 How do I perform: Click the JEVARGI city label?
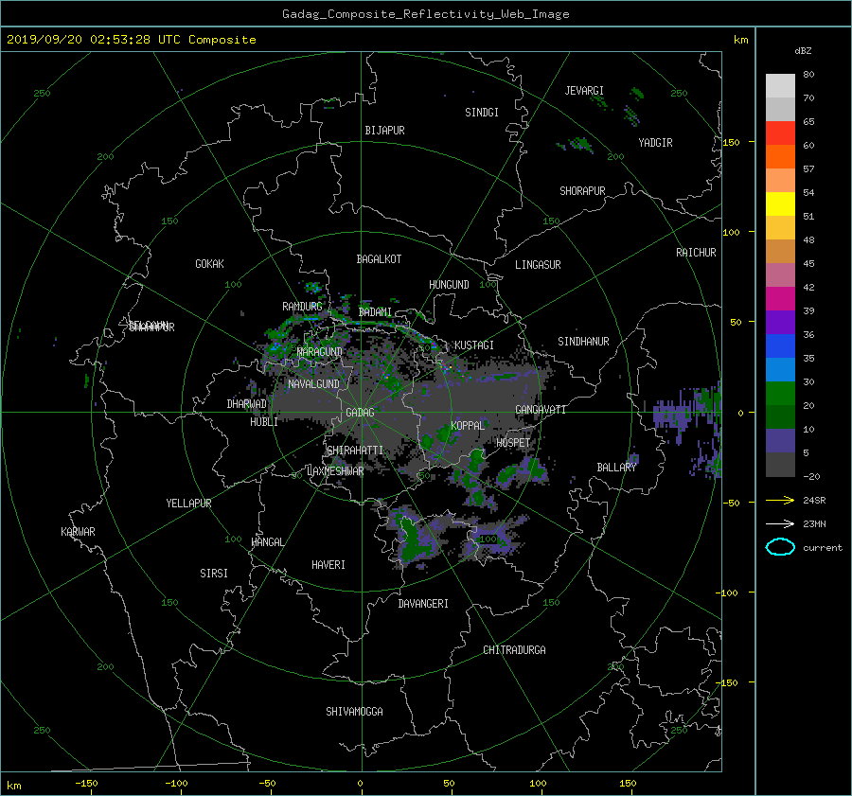pyautogui.click(x=584, y=91)
